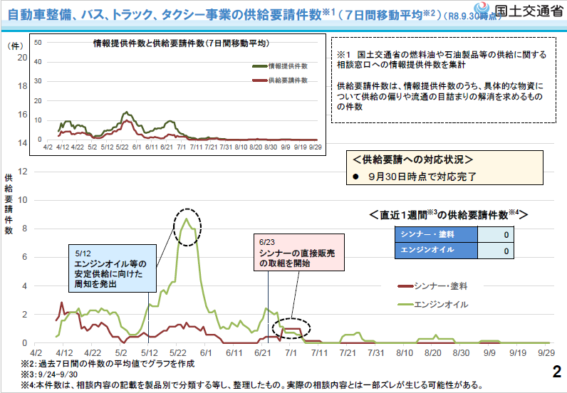Click the inset legend label 供給要請件数

point(288,80)
